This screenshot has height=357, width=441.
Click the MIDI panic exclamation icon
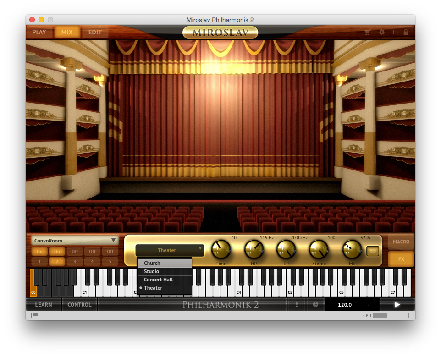click(x=296, y=304)
